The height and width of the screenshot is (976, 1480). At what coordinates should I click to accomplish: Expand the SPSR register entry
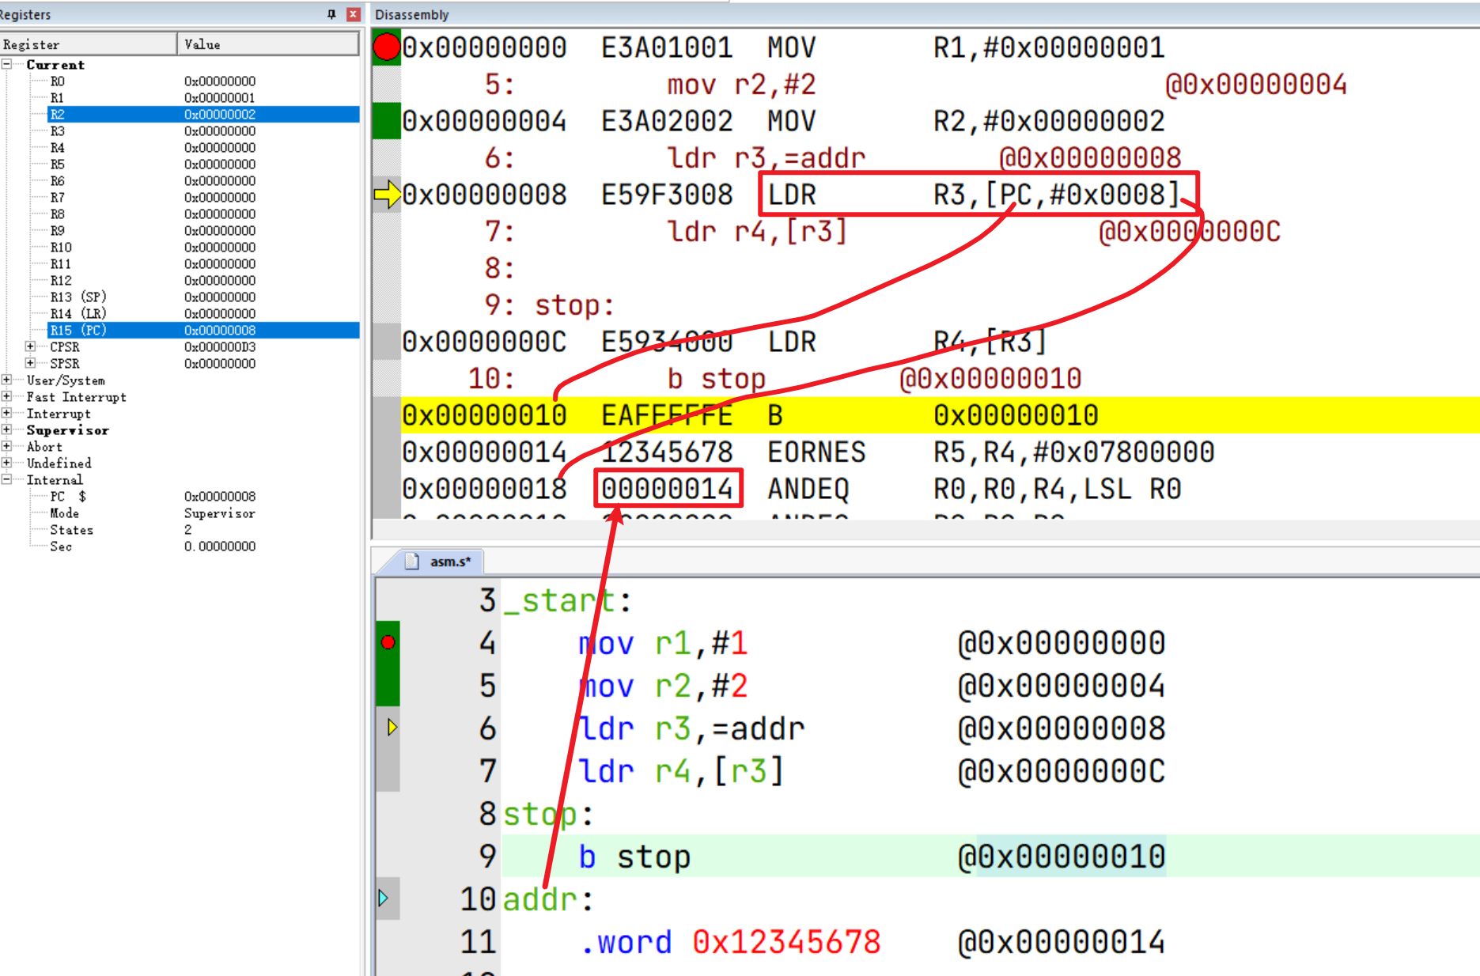coord(30,363)
